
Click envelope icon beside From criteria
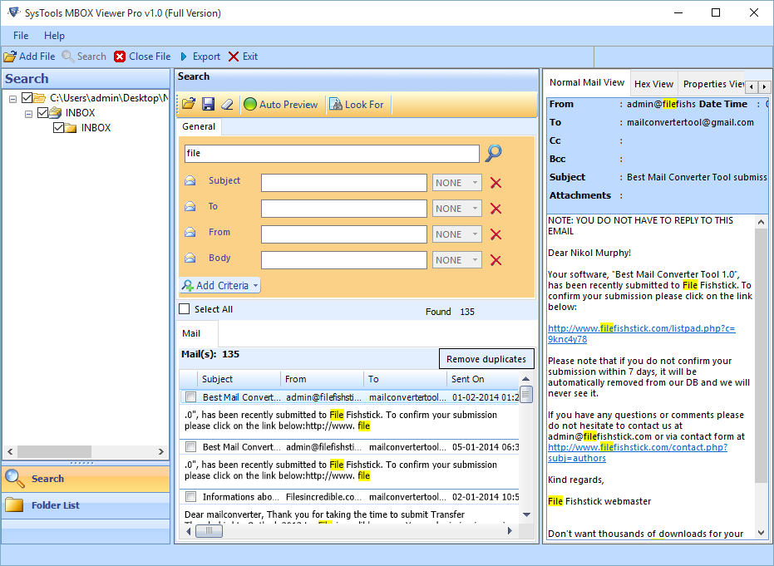tap(190, 232)
